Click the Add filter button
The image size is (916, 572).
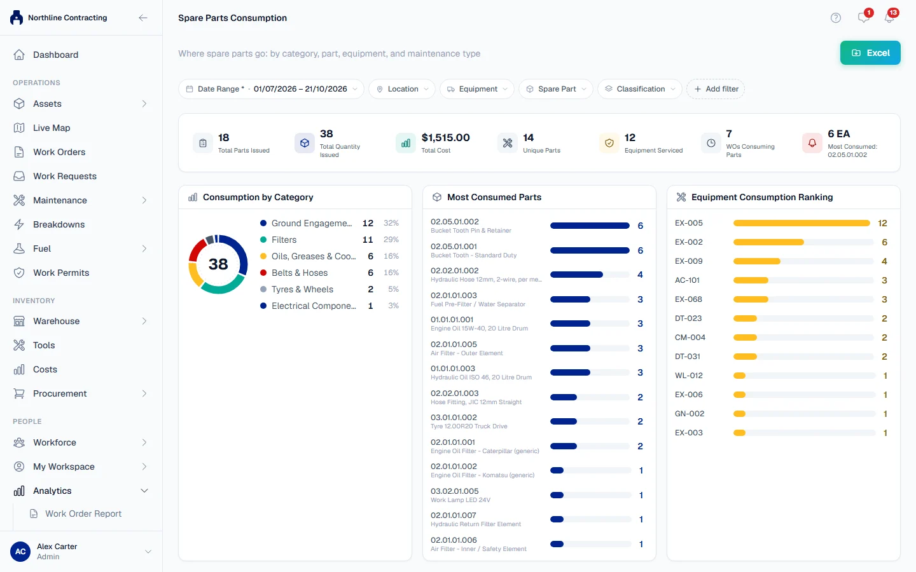coord(716,89)
